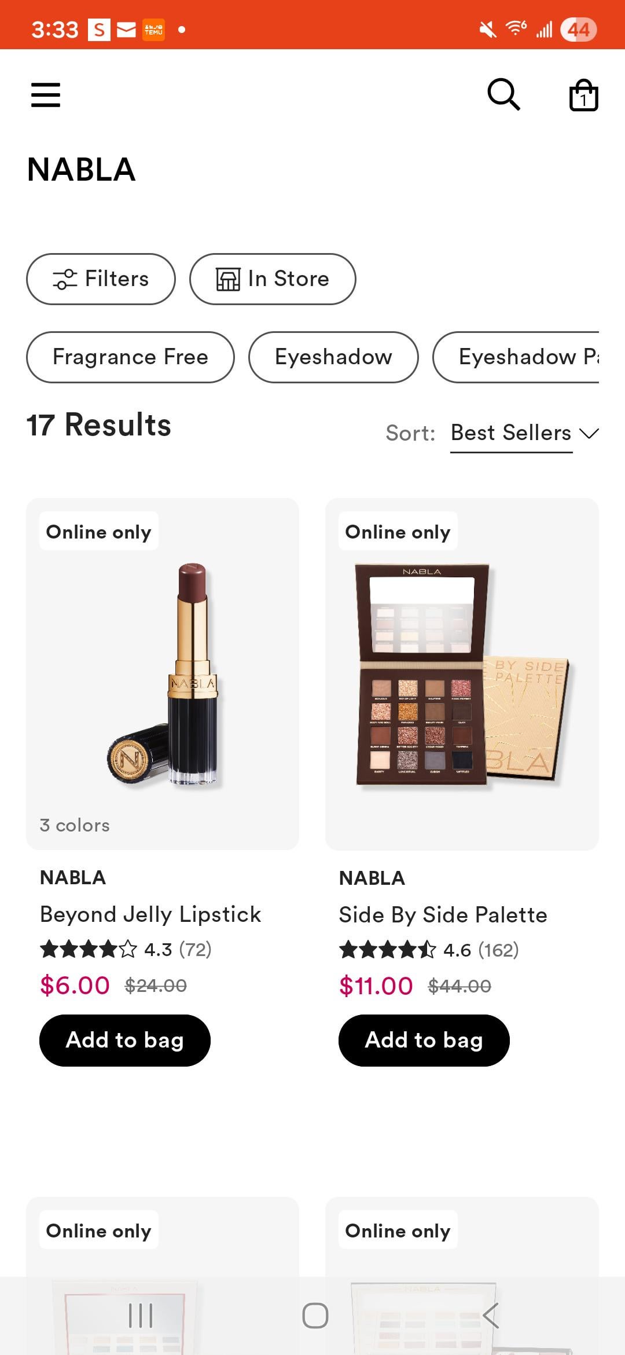Viewport: 625px width, 1355px height.
Task: Open Side By Side Palette image
Action: click(462, 673)
